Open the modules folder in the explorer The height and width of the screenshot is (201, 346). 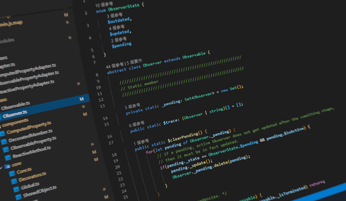(7, 41)
